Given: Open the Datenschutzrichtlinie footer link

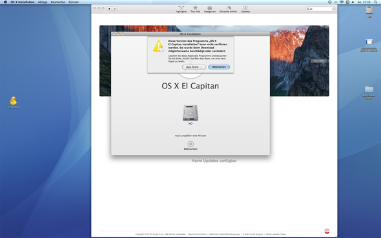Looking at the screenshot, I should (x=197, y=234).
